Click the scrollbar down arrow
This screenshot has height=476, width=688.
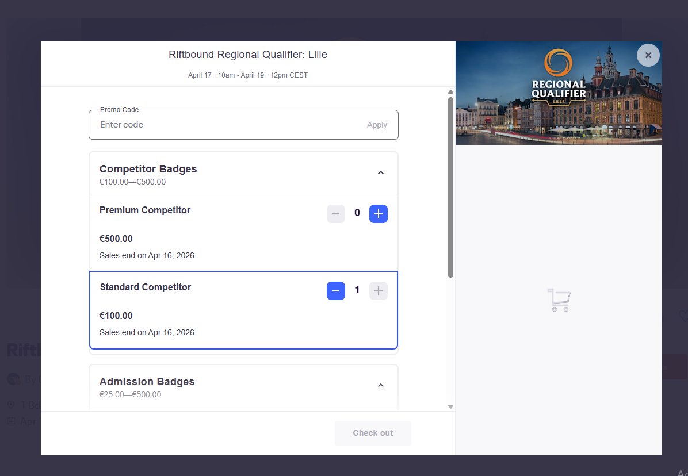(x=450, y=407)
